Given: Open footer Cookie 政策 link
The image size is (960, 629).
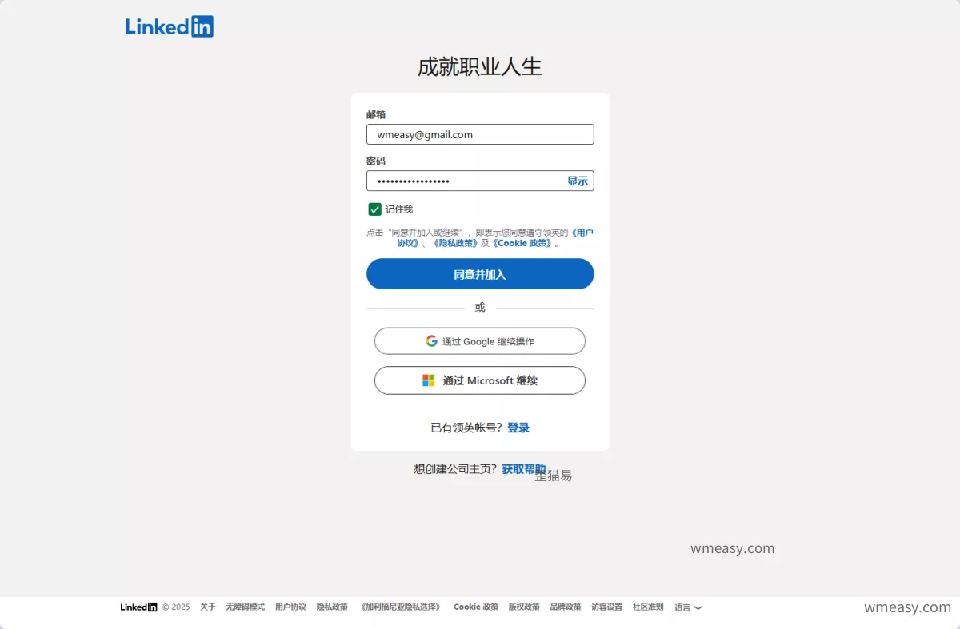Looking at the screenshot, I should pos(476,607).
